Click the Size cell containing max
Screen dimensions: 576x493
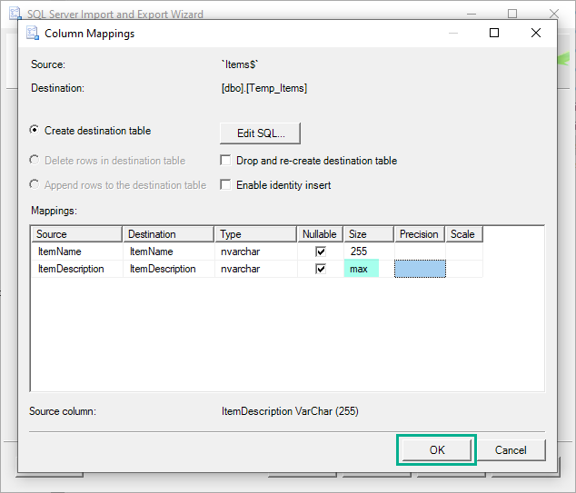point(362,269)
